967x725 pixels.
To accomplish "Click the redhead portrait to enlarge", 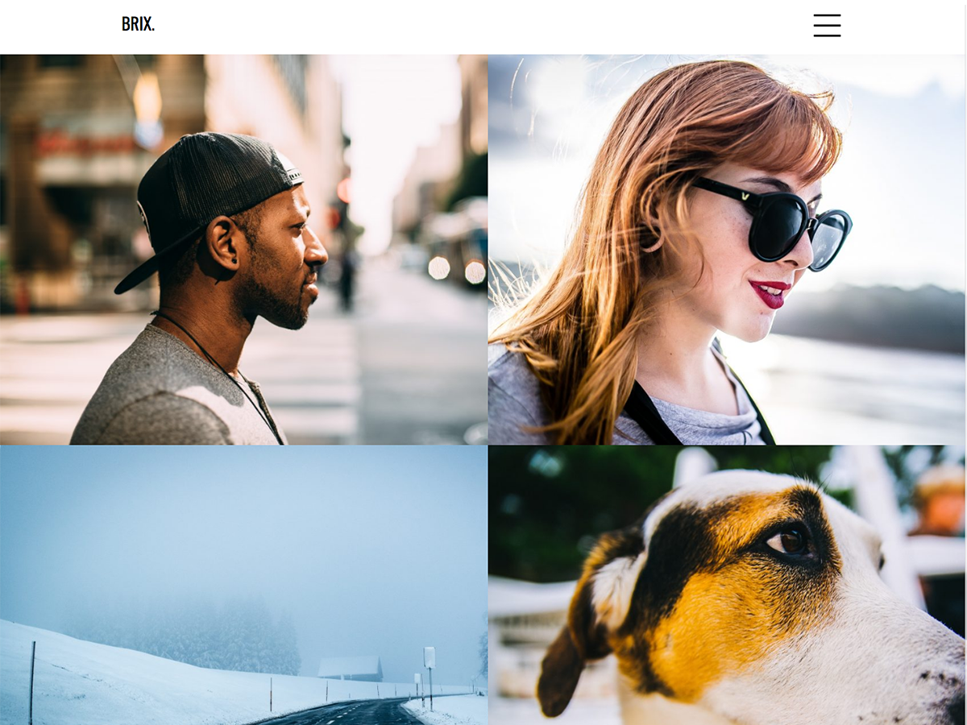I will coord(725,250).
